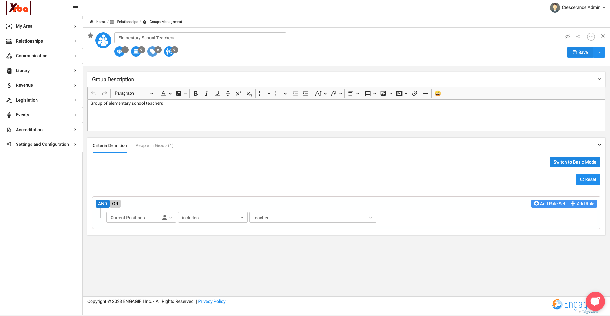The height and width of the screenshot is (316, 610).
Task: Decrease indent of the paragraph
Action: pos(295,93)
